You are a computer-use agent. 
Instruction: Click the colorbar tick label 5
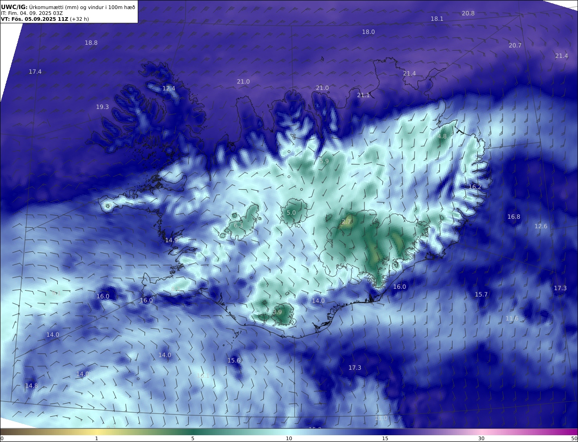193,438
